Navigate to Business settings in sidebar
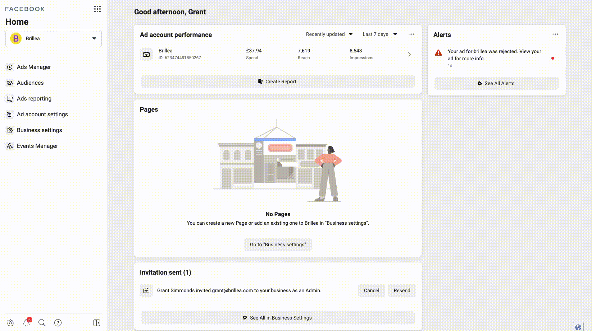Viewport: 592px width, 331px height. (40, 130)
